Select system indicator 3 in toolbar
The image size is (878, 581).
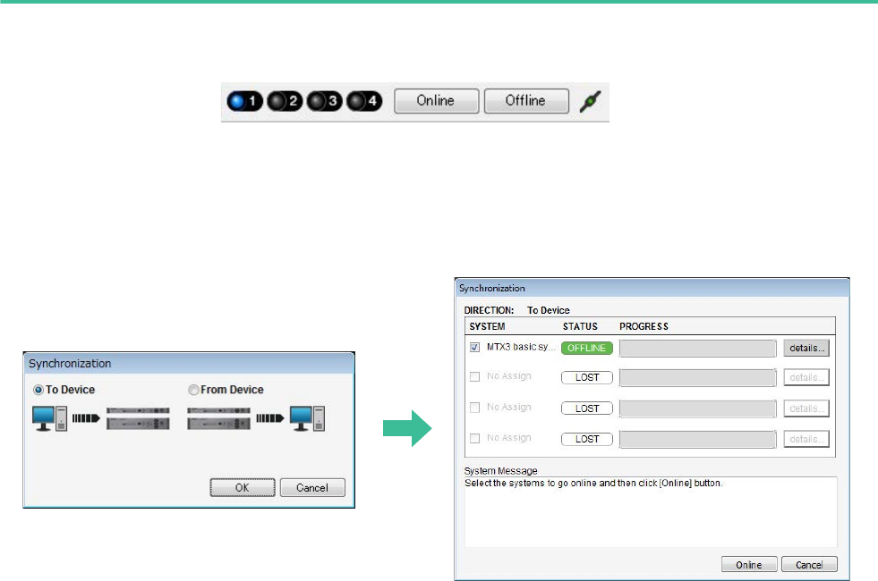pyautogui.click(x=324, y=101)
